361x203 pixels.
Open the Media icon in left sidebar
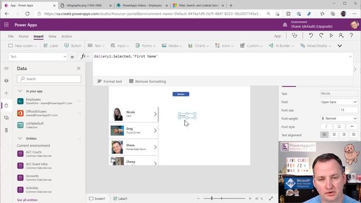click(6, 118)
